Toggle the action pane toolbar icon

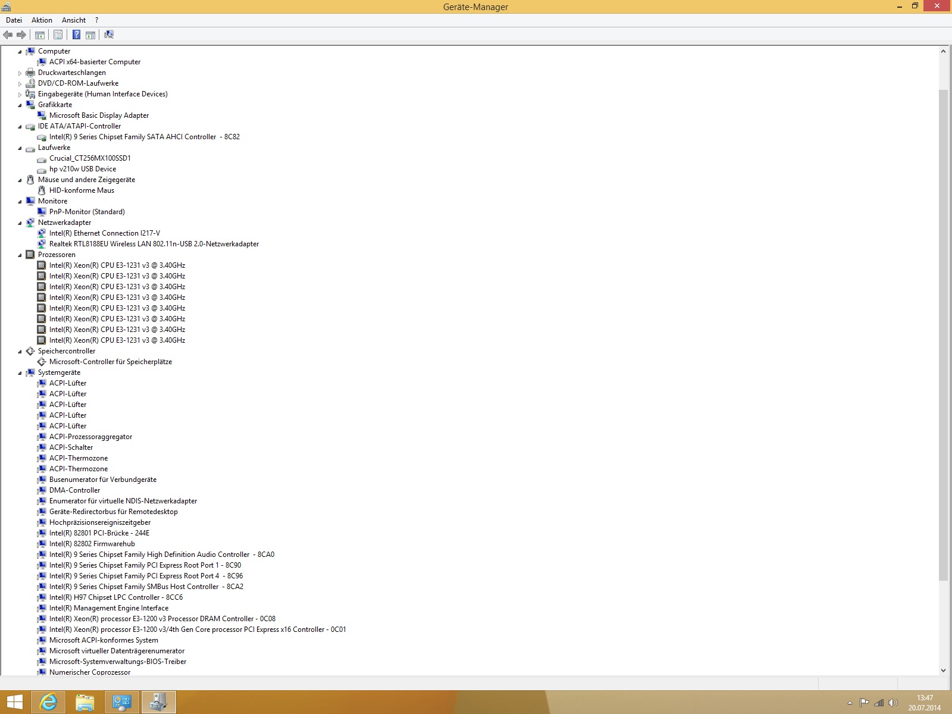90,35
